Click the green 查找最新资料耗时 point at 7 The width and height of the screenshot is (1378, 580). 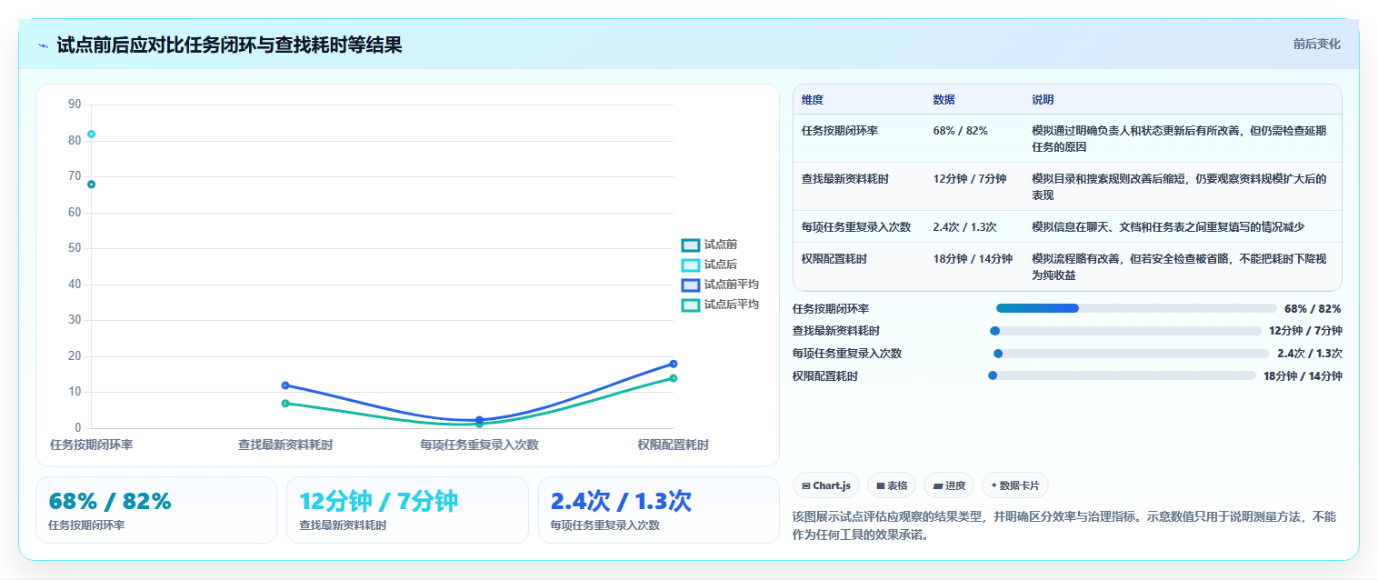point(285,404)
